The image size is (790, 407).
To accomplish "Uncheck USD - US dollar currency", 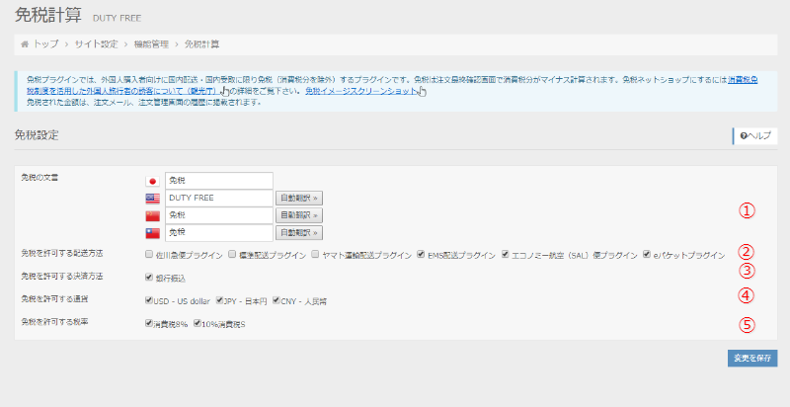I will pos(148,300).
